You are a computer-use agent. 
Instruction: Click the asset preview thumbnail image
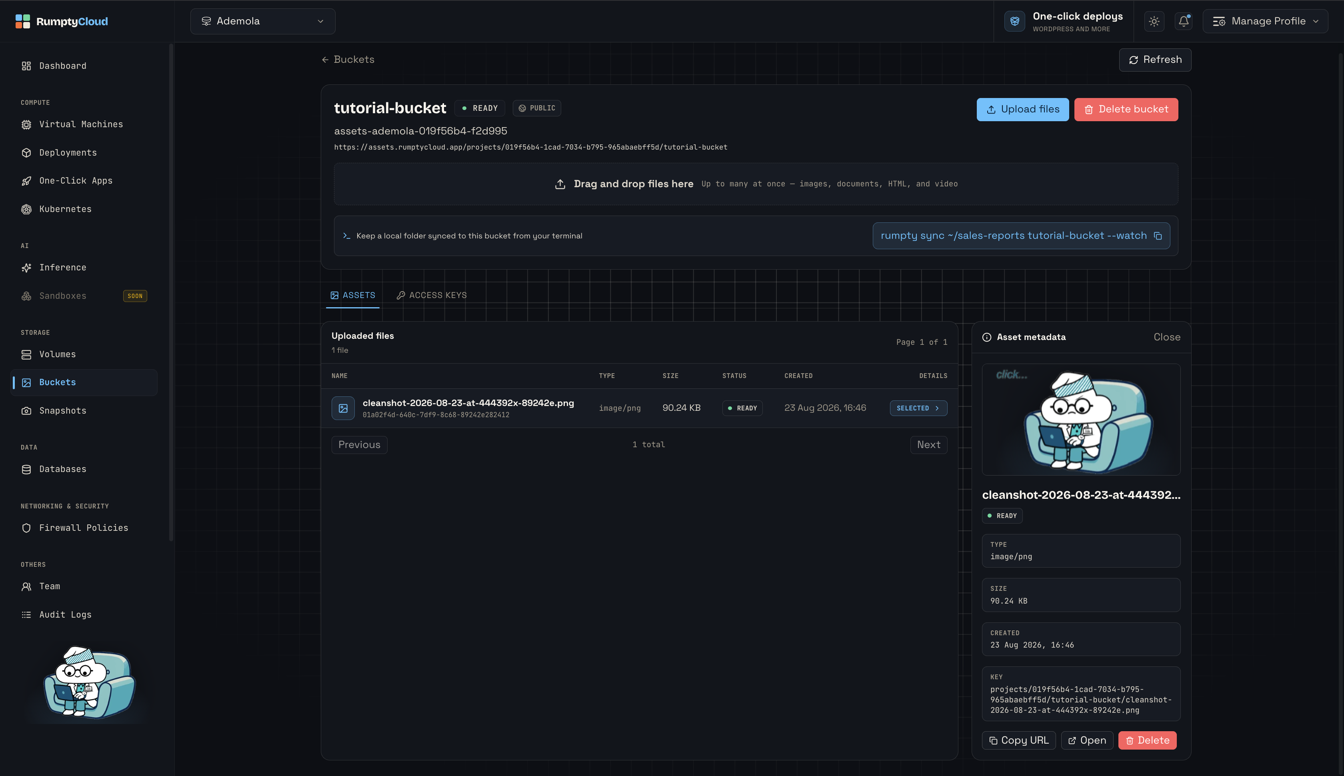[1081, 420]
